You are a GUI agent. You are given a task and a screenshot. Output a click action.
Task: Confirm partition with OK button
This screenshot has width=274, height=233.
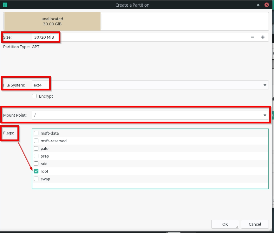(x=225, y=224)
